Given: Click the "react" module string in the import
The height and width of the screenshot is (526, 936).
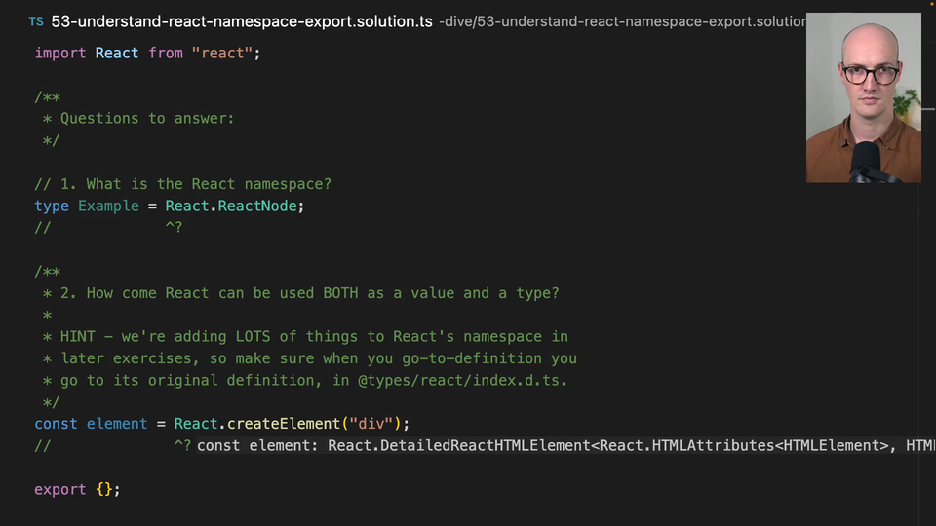Looking at the screenshot, I should (x=222, y=53).
